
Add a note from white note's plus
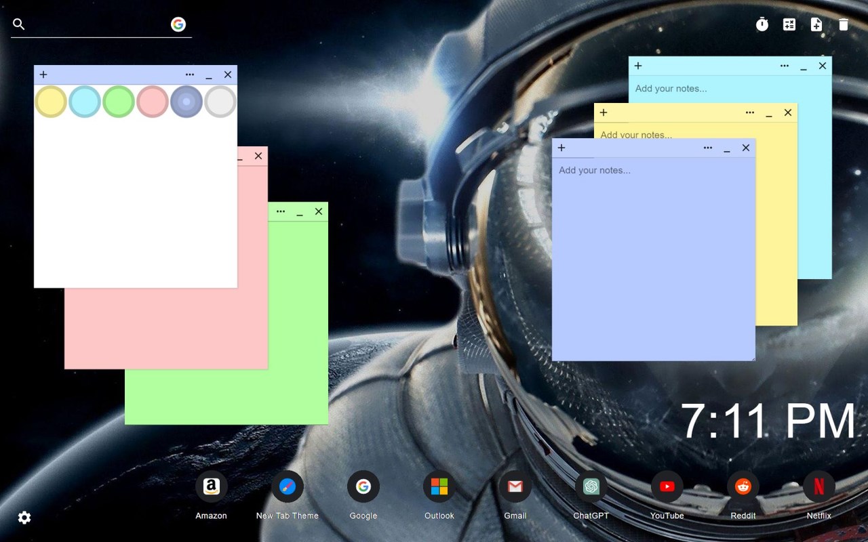click(x=43, y=75)
